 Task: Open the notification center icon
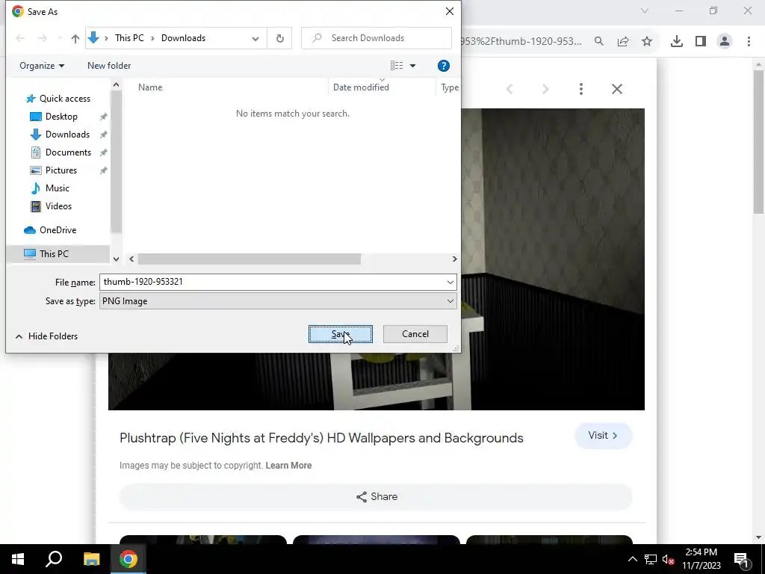point(741,559)
